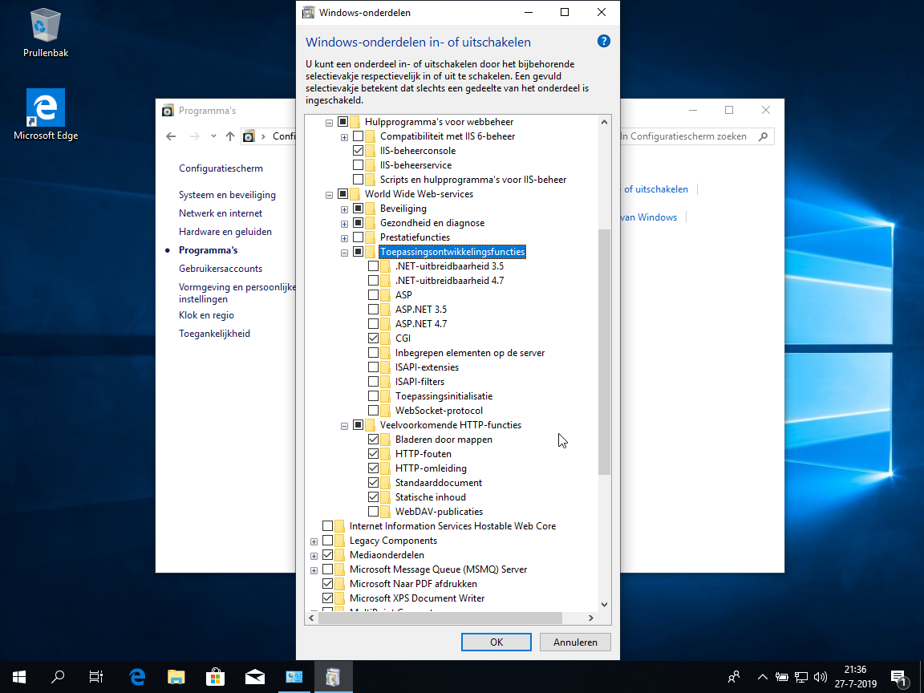
Task: Confirm changes with the OK button
Action: [496, 642]
